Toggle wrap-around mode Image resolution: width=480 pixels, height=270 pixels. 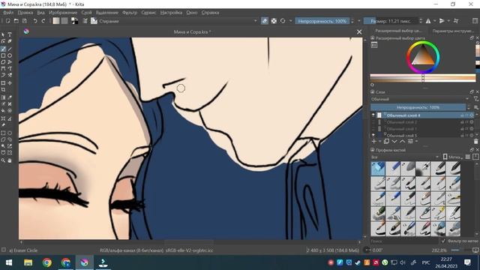[x=456, y=21]
